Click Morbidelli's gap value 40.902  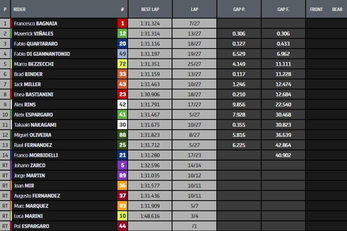click(x=283, y=155)
